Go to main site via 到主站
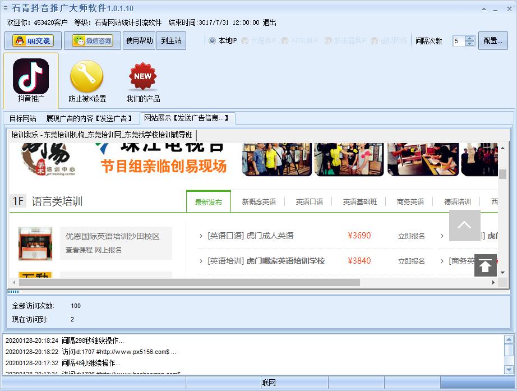 pyautogui.click(x=171, y=40)
